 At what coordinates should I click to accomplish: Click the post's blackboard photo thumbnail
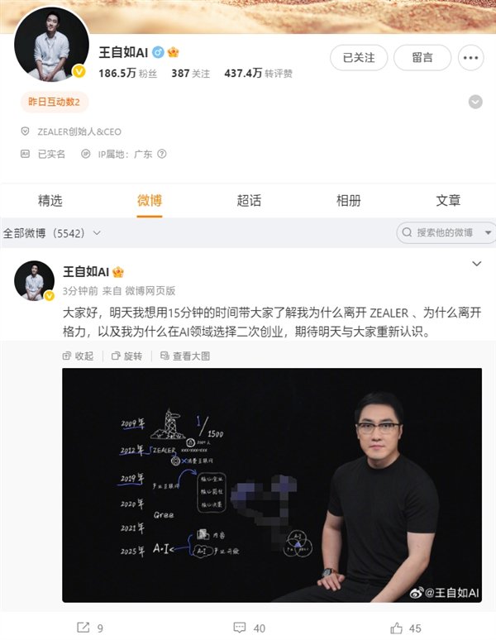click(x=272, y=485)
